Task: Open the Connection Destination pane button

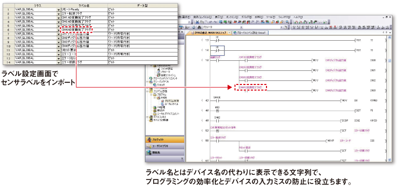Action: point(165,153)
